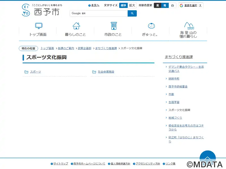Open the トップ画面 monitor icon
The height and width of the screenshot is (169, 226).
point(38,26)
